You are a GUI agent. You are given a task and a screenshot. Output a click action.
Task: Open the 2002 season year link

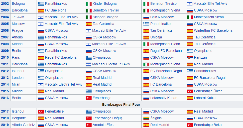5,3
